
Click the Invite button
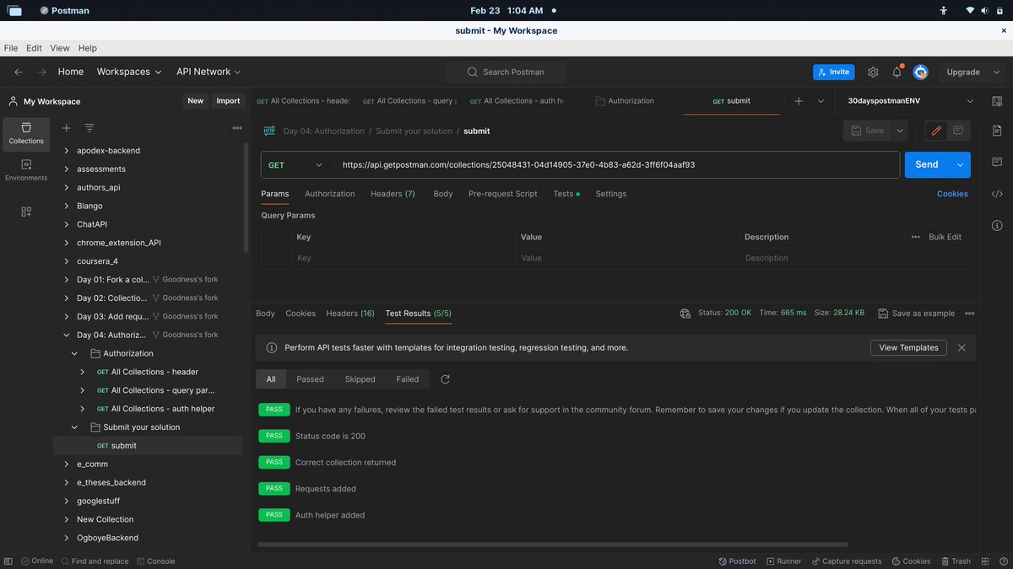coord(833,72)
